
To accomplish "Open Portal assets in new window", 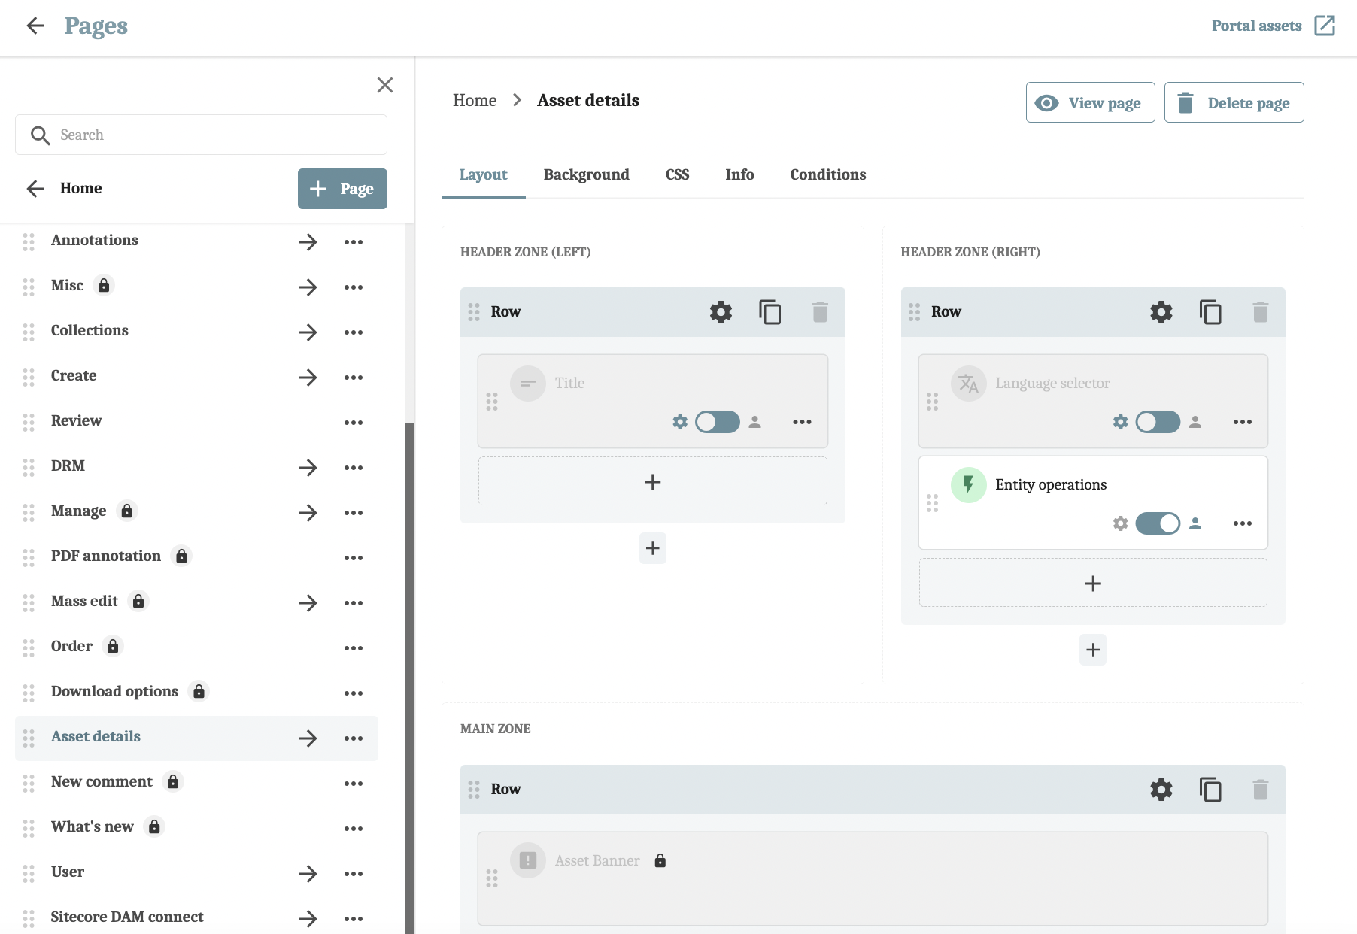I will [1325, 25].
